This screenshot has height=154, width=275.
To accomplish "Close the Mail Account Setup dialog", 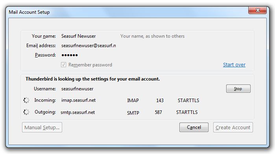I will [257, 10].
